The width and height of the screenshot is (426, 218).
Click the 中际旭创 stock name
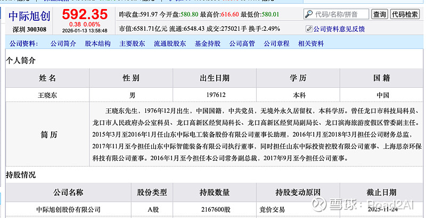click(29, 16)
